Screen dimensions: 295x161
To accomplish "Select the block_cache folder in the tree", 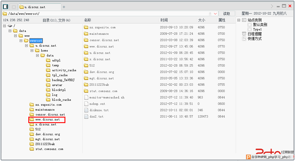I will 62,100.
